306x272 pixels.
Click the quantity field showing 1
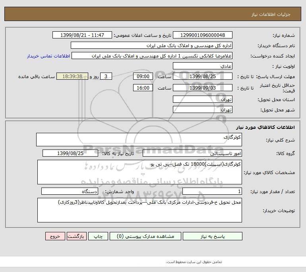click(212, 192)
